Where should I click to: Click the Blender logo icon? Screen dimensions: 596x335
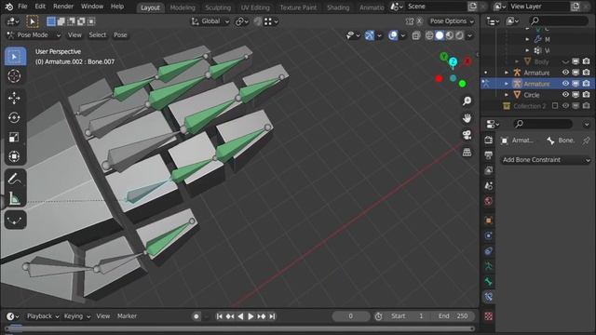click(8, 7)
